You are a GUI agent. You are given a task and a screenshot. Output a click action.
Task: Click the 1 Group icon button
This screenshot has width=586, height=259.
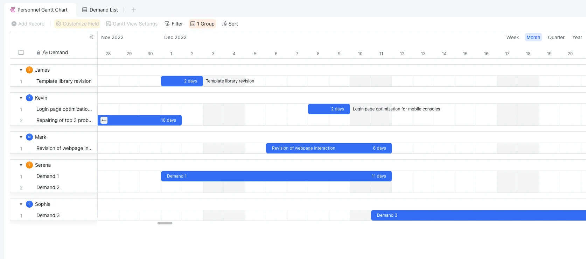pyautogui.click(x=193, y=24)
